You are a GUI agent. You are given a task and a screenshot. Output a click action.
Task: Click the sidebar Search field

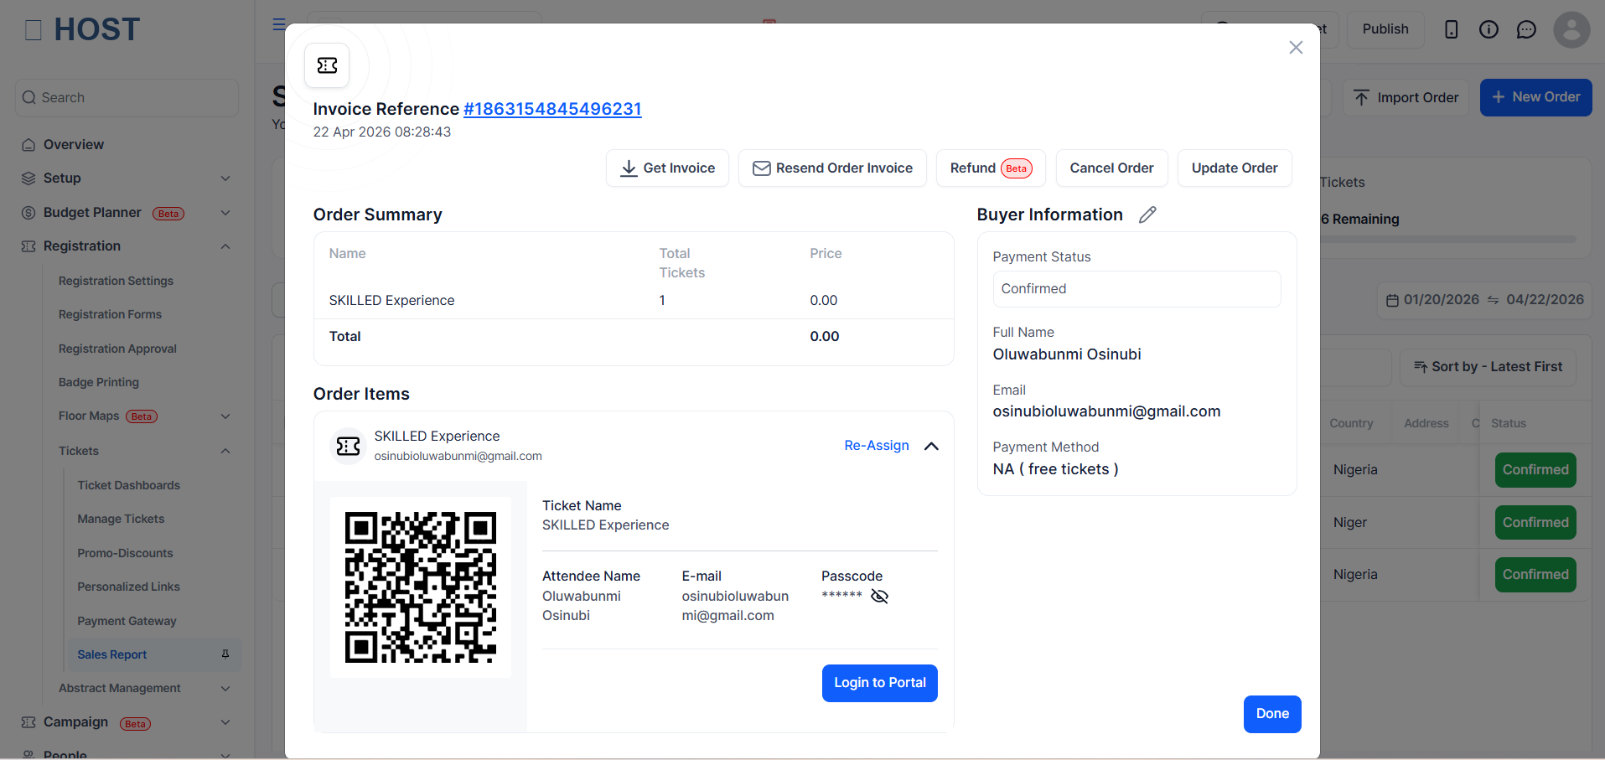pos(127,98)
